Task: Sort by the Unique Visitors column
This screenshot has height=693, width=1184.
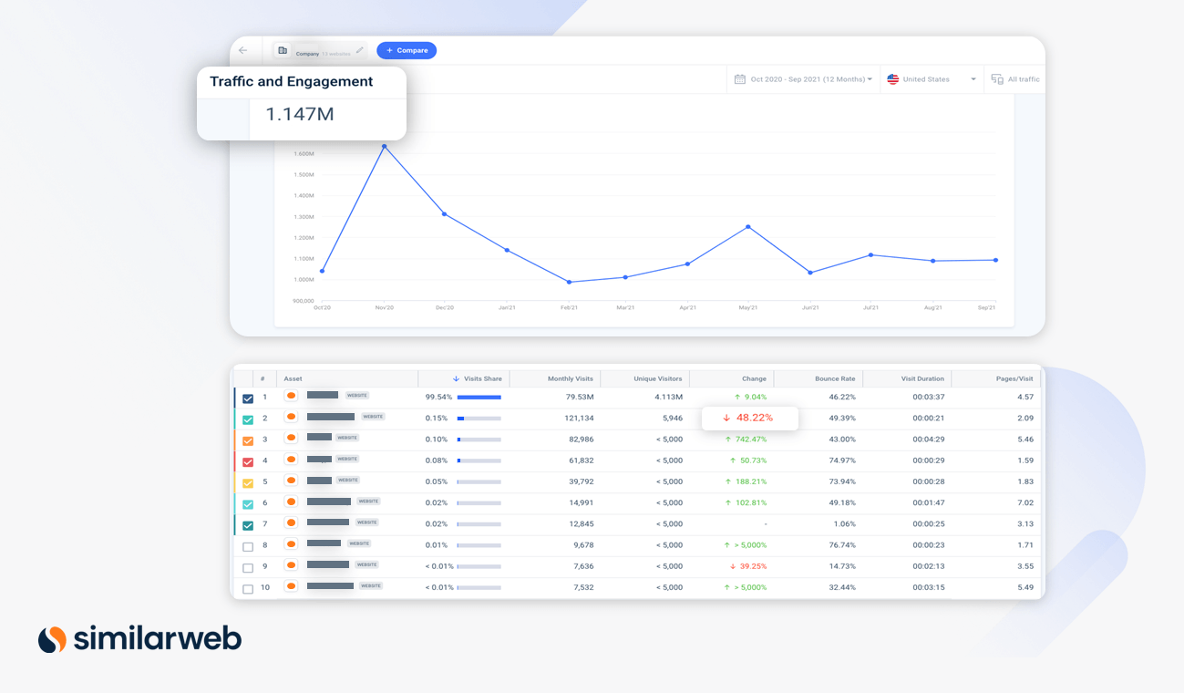Action: click(658, 378)
